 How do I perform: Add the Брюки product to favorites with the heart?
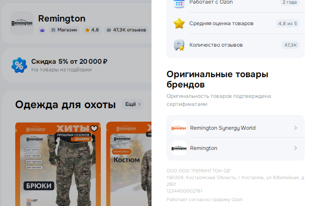coord(94,128)
